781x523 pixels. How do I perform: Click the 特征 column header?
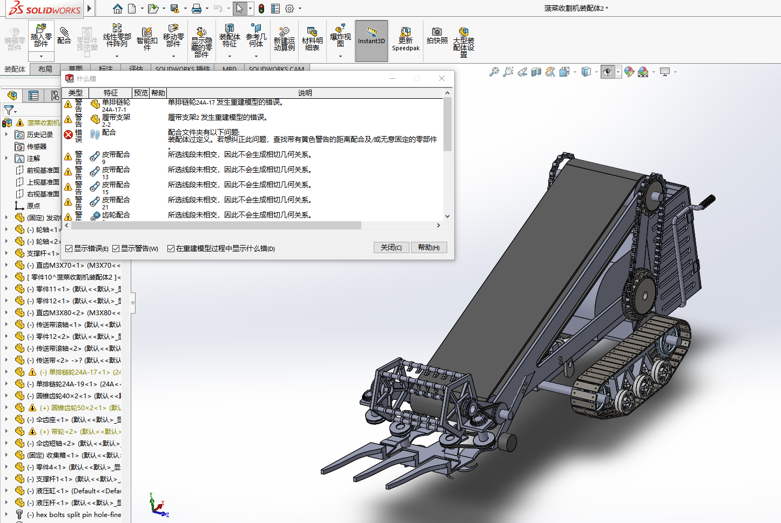[x=111, y=93]
